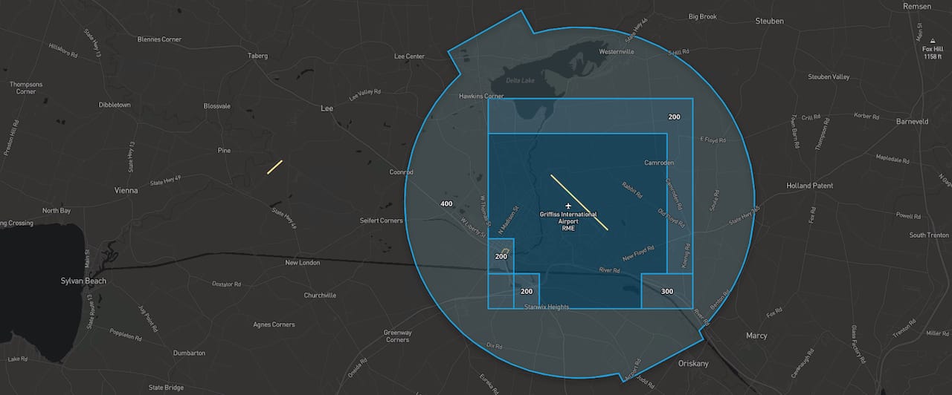Click the Stanwix Heights label

(x=547, y=307)
